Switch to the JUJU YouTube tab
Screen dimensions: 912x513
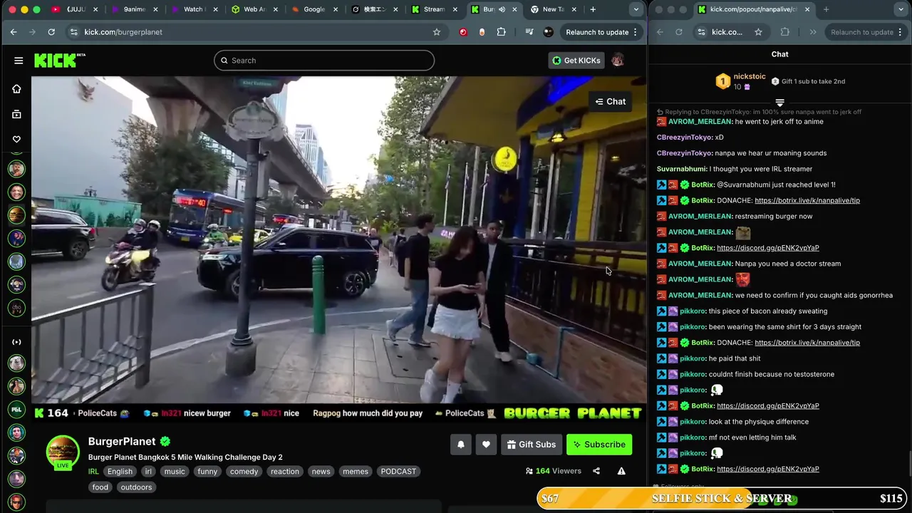click(x=76, y=9)
